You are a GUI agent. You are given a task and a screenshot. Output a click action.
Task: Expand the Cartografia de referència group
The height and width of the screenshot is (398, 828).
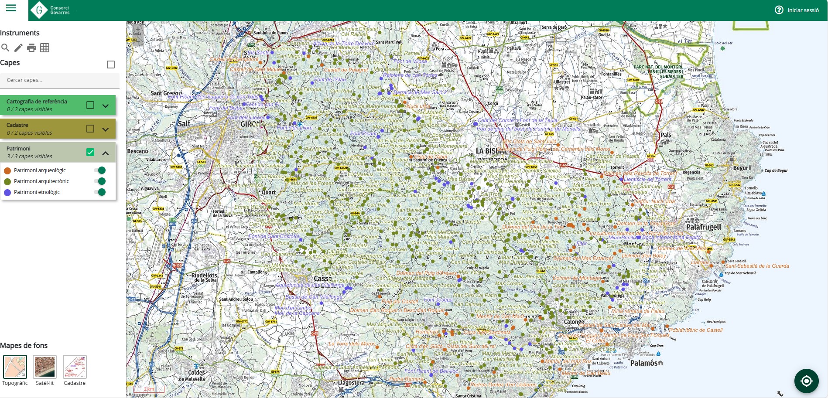pyautogui.click(x=106, y=105)
